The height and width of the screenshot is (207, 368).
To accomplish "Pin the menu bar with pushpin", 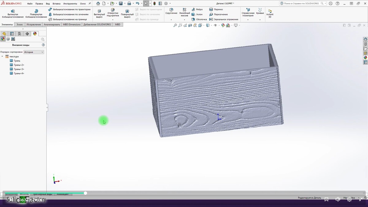I will click(90, 4).
